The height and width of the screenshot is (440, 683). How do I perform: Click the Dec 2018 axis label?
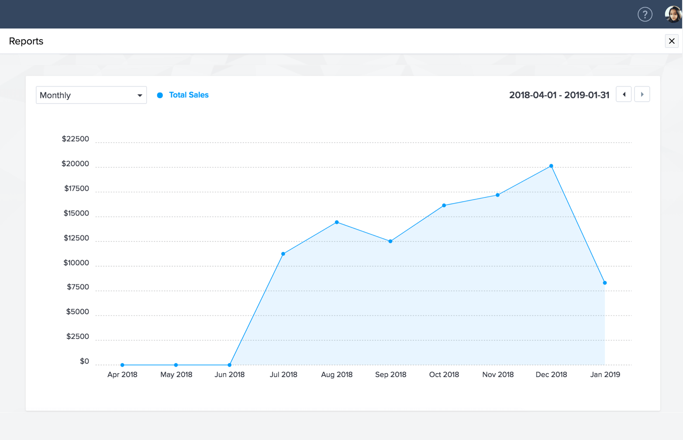click(551, 375)
